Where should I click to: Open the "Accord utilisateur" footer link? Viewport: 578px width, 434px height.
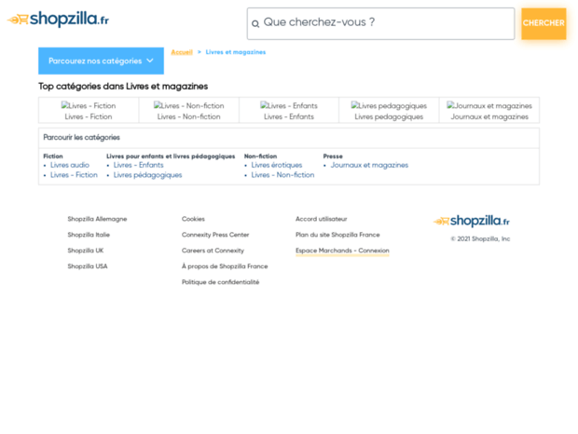(x=322, y=219)
